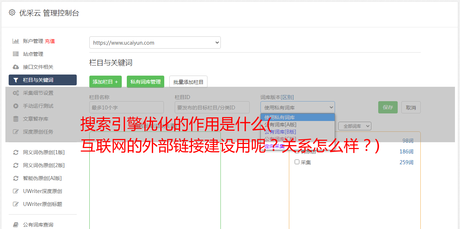Click the bar chart icon for 账户管理

tap(16, 41)
